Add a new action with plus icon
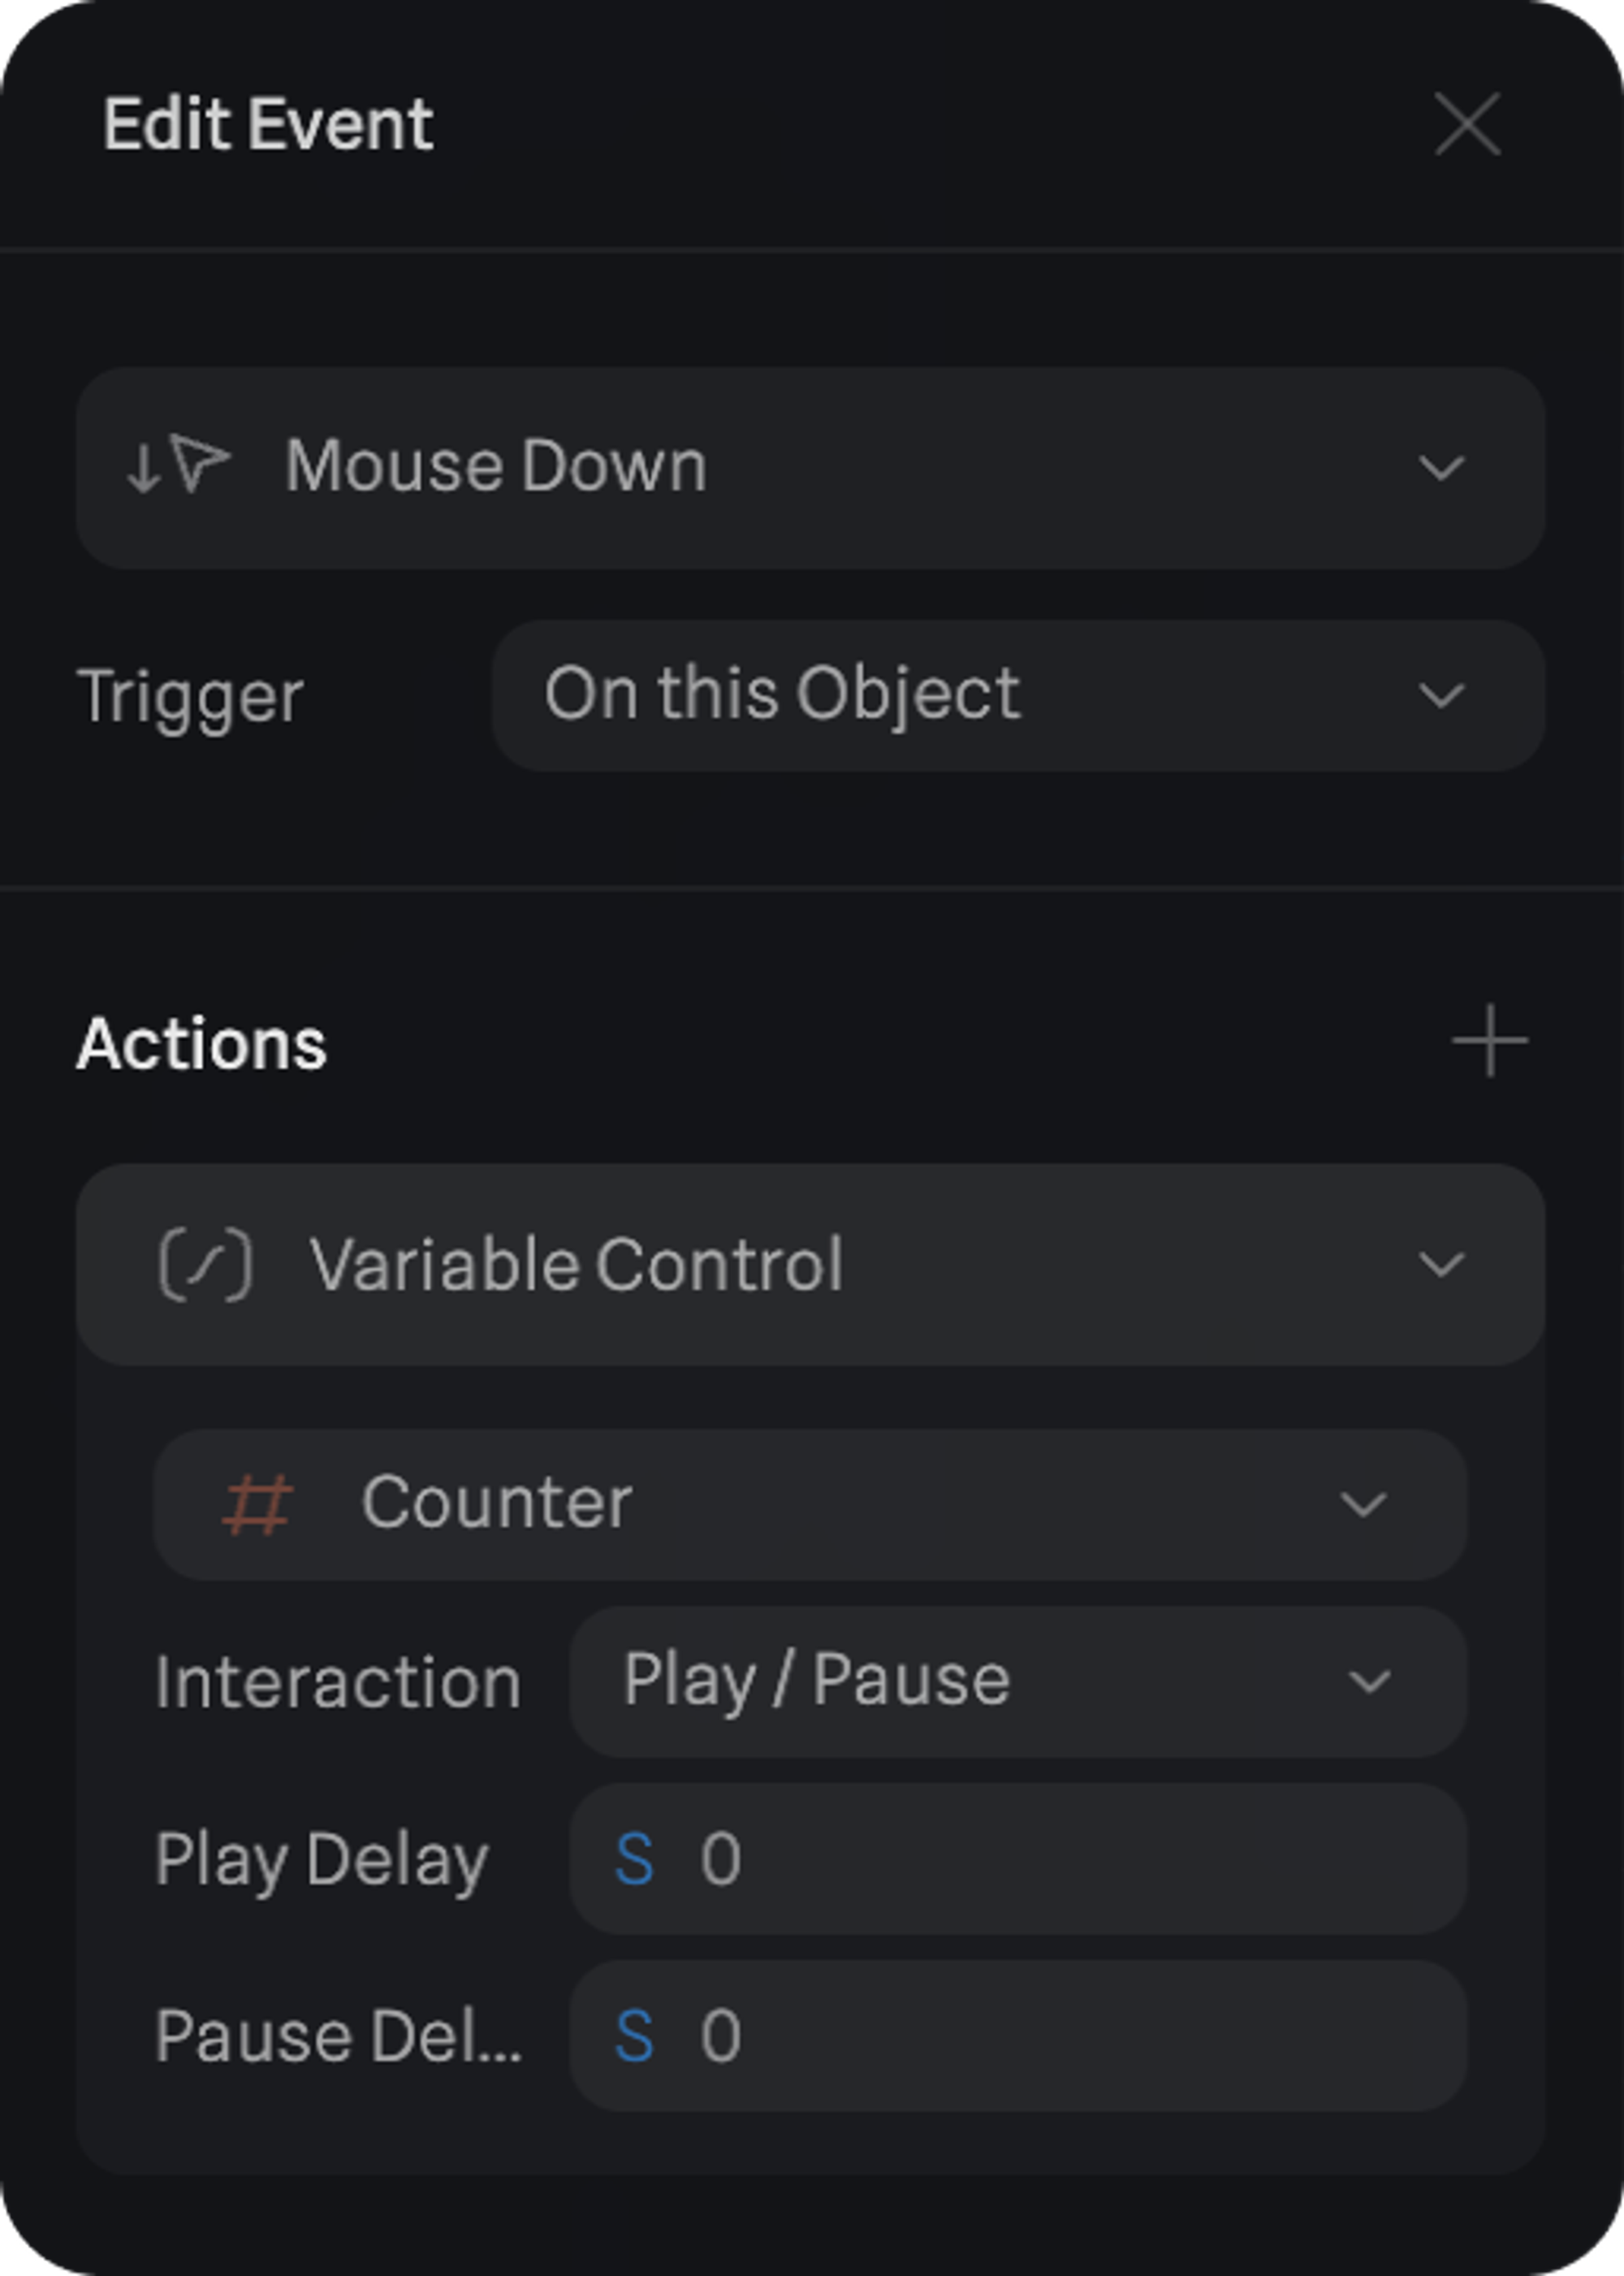Screen dimensions: 1624x2276 (x=1489, y=1041)
